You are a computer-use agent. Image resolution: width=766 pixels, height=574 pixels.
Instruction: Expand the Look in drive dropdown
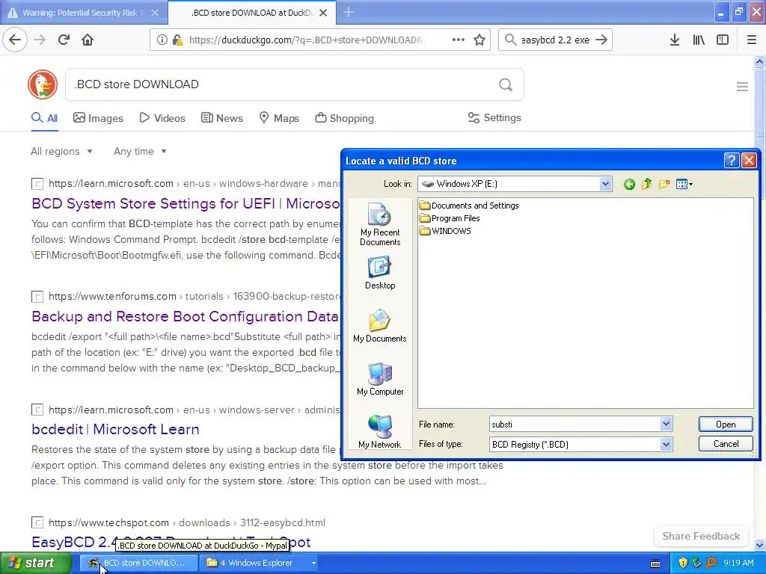tap(605, 184)
